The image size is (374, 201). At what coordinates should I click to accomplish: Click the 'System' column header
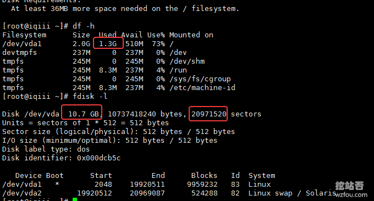(262, 176)
